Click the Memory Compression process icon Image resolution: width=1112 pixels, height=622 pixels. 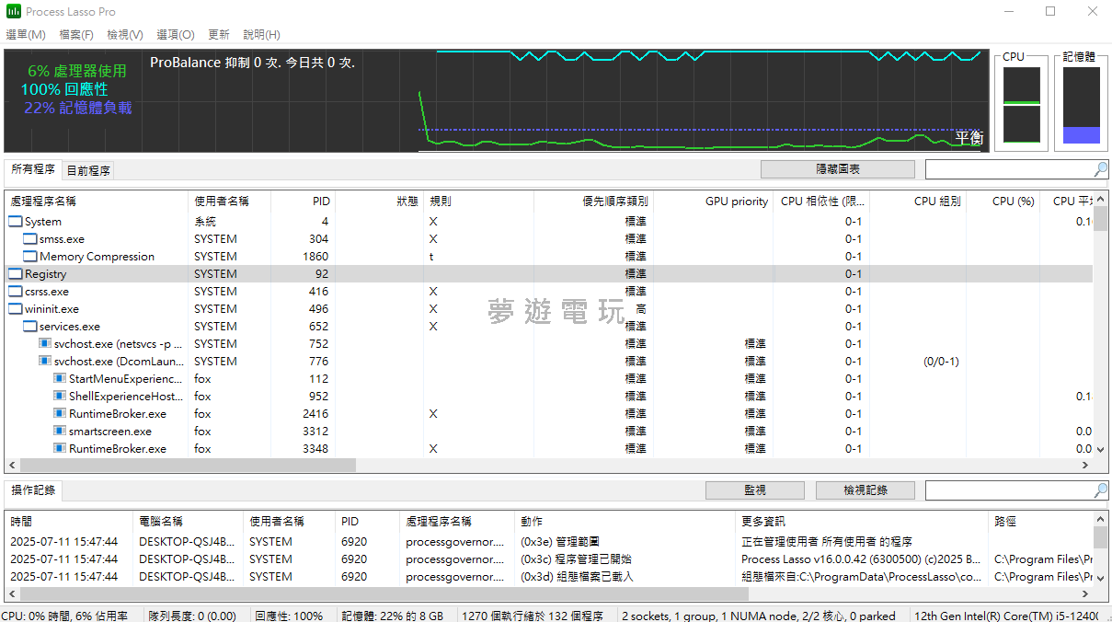[30, 257]
